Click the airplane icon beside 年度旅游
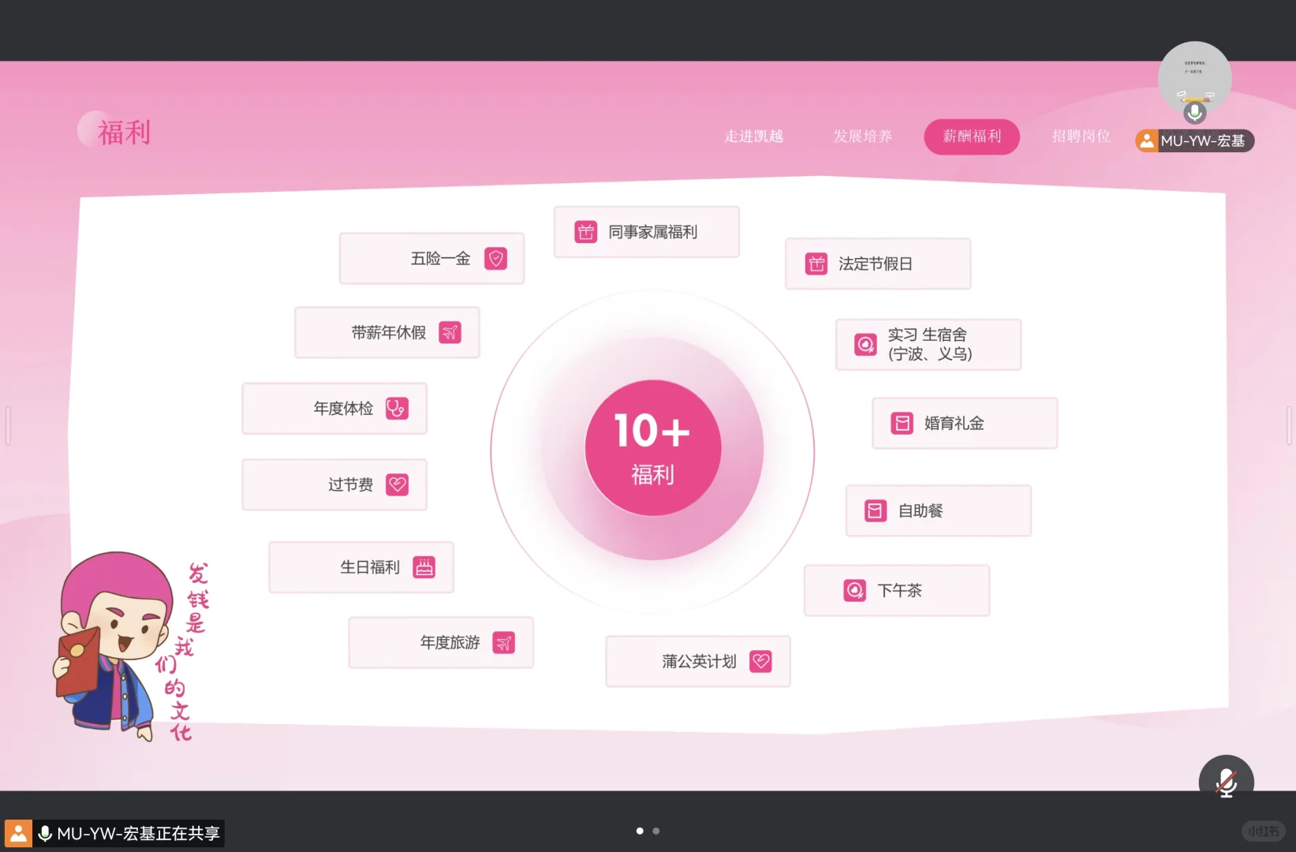Screen dimensions: 1296x852 pyautogui.click(x=503, y=643)
